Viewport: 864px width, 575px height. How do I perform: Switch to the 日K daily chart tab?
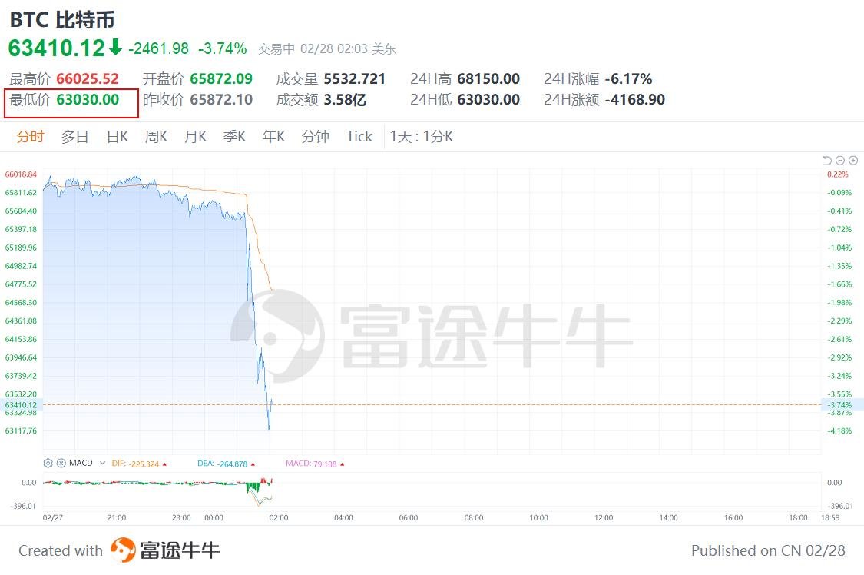coord(116,136)
